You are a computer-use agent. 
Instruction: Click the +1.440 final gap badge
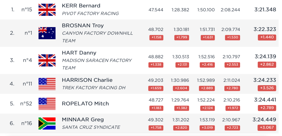(267, 37)
